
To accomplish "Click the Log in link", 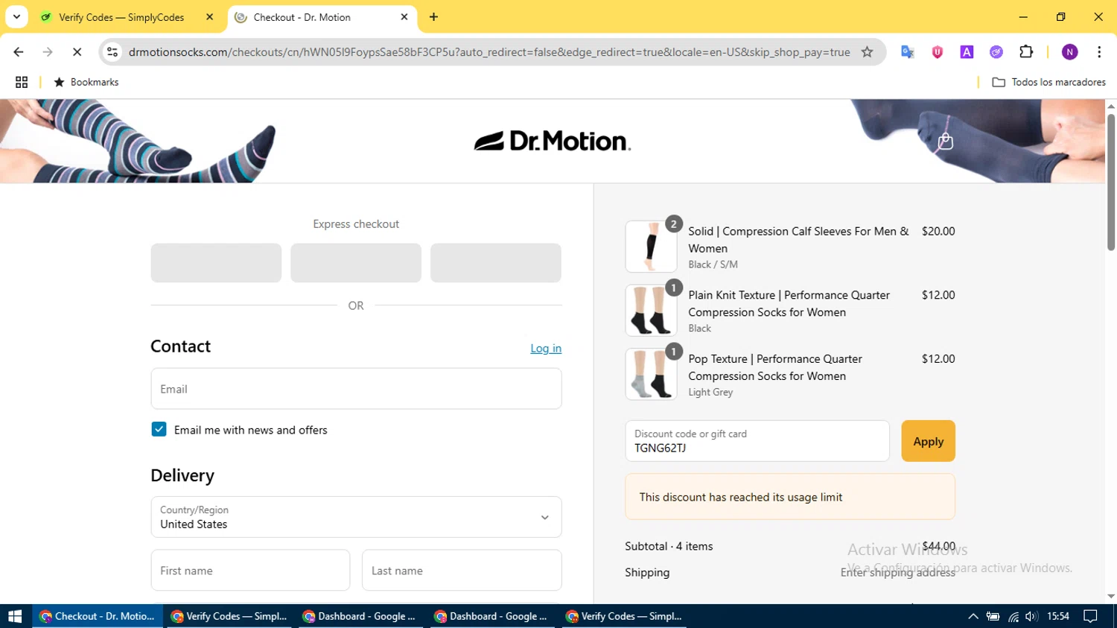I will [546, 348].
